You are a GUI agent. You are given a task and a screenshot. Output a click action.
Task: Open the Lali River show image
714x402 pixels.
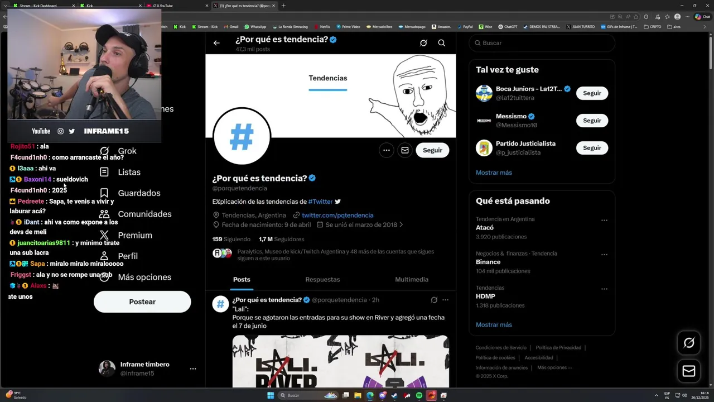(x=340, y=361)
